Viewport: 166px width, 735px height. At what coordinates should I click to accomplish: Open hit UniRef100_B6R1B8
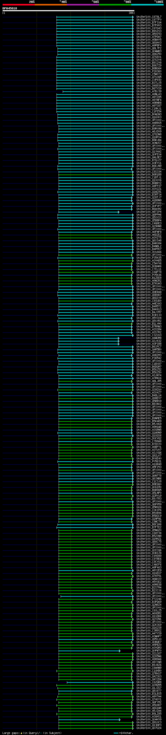coord(149,175)
